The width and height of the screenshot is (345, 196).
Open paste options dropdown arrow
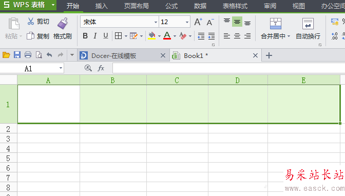click(x=21, y=36)
